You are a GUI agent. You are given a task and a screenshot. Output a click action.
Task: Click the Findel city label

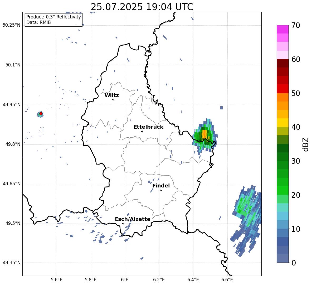click(x=161, y=186)
